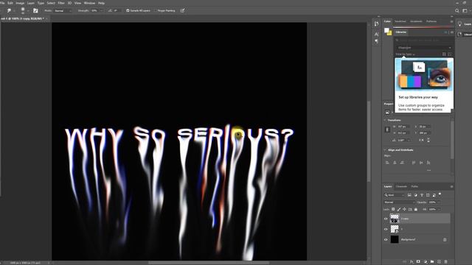Switch to the Patterns panel tab
The image size is (472, 265).
pos(431,21)
